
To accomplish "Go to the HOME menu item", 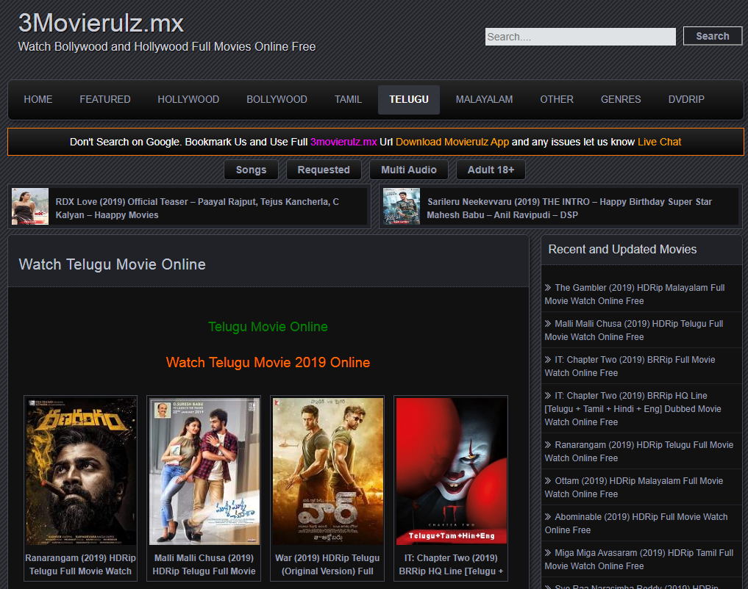I will click(x=38, y=100).
